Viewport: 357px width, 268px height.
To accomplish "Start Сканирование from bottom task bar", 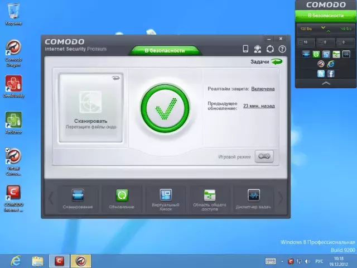I will click(78, 199).
